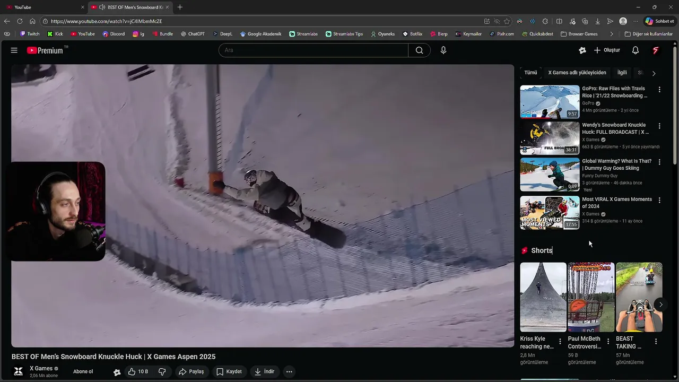Image resolution: width=679 pixels, height=382 pixels.
Task: Open the Streamlabs Tips bookmark
Action: click(344, 34)
